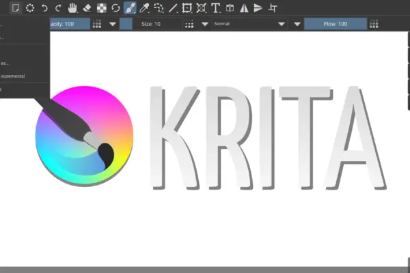Click the mirror canvas icon beside Text tool

pyautogui.click(x=230, y=8)
